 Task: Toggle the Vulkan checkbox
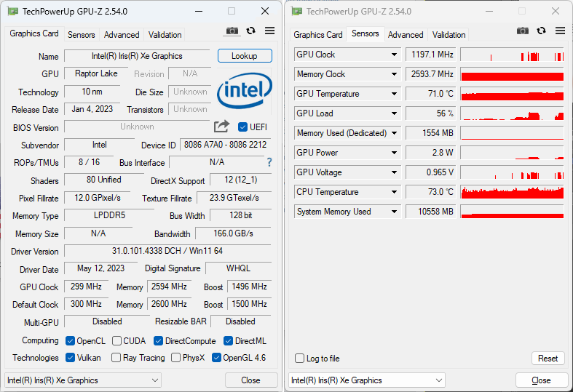click(x=70, y=358)
